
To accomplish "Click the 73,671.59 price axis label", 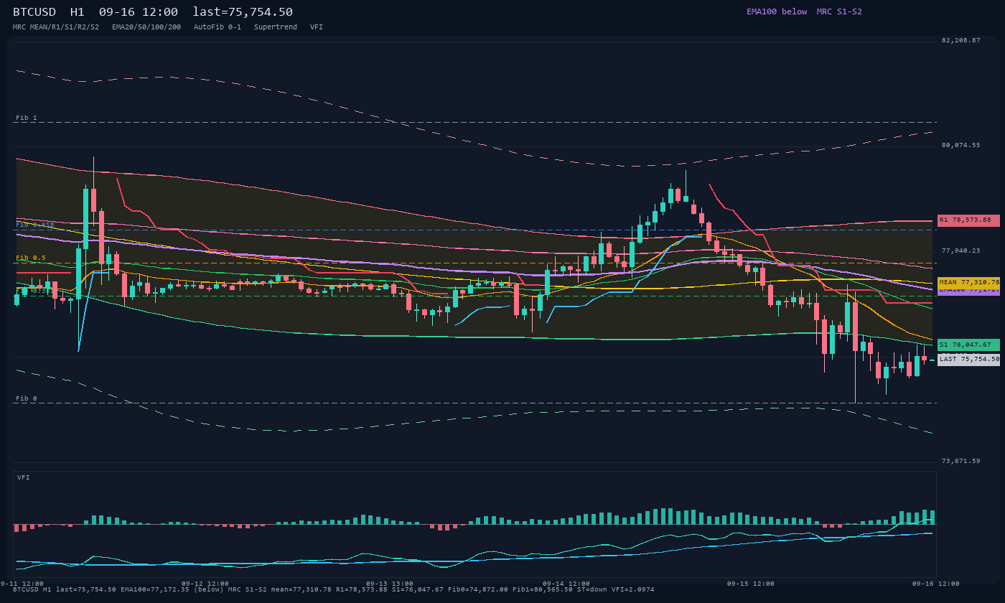I will [x=960, y=461].
